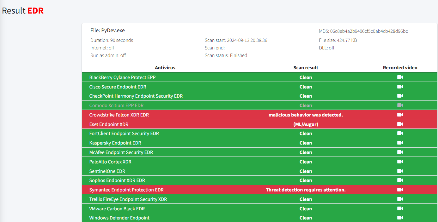Click the Crowdstrike malicious behavior detected result
438x222 pixels.
pyautogui.click(x=306, y=115)
